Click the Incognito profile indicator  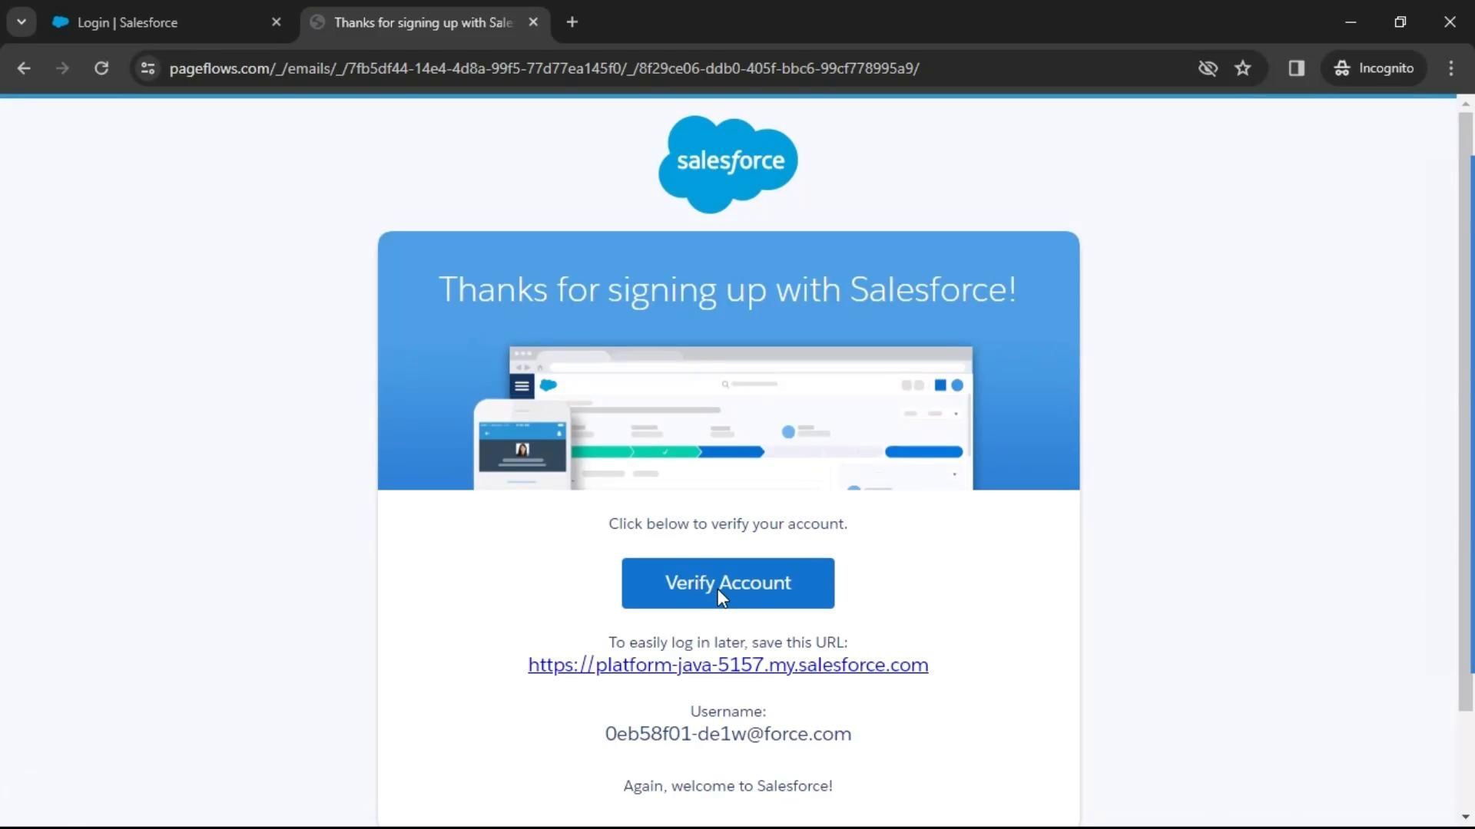(1374, 68)
